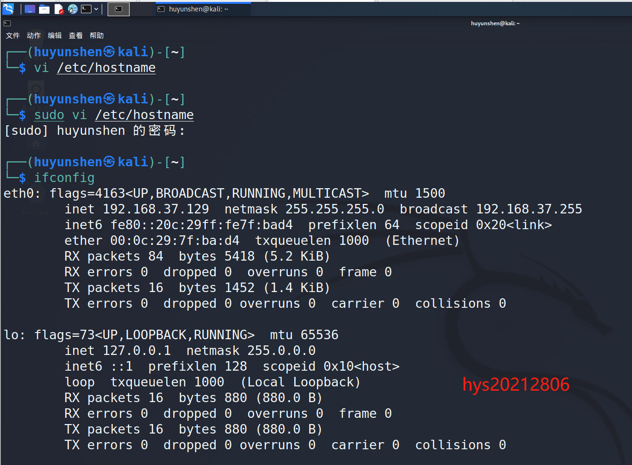Click the '(Local Loopback)' text
The width and height of the screenshot is (632, 465).
[x=301, y=382]
